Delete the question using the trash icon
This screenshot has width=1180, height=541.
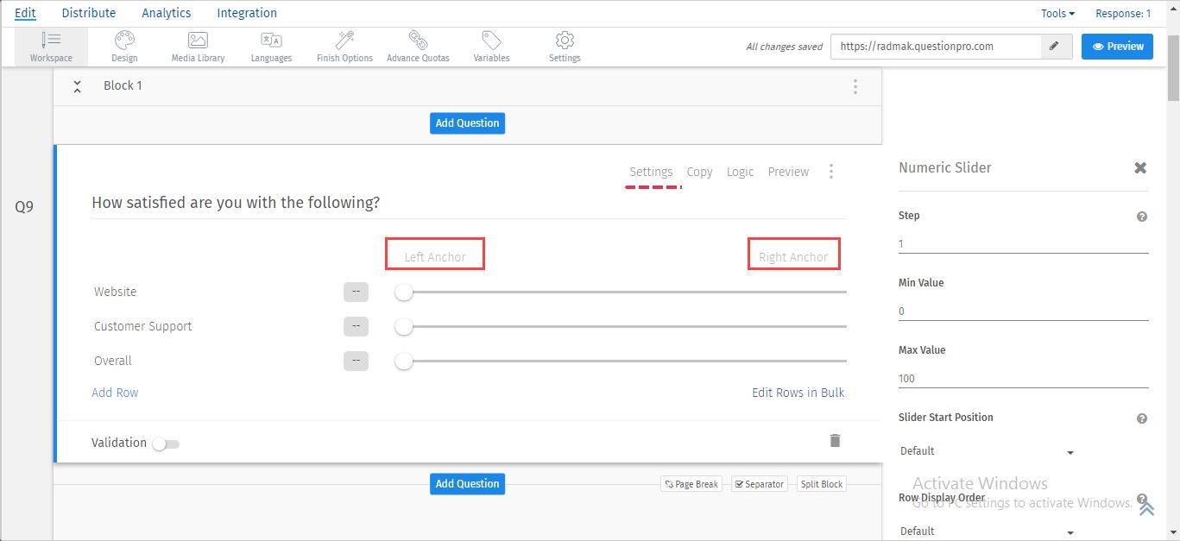click(834, 439)
